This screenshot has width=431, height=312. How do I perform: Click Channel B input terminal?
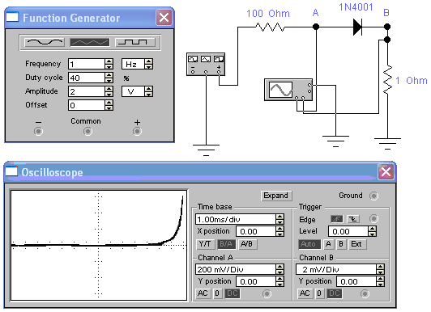(365, 293)
